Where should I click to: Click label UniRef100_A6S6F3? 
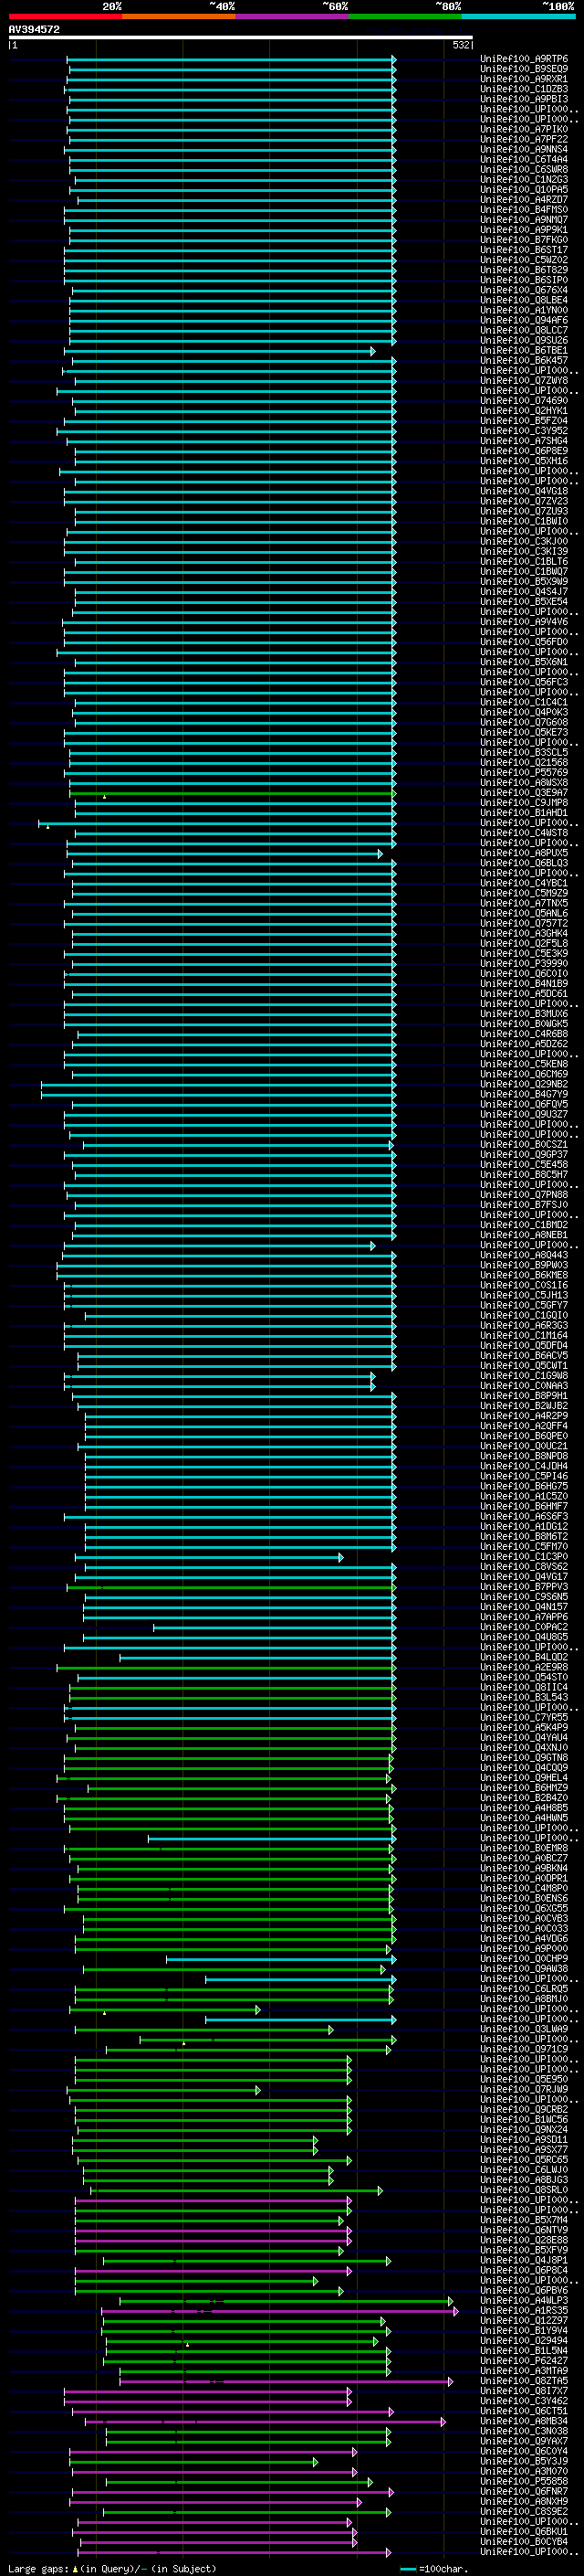point(524,1517)
